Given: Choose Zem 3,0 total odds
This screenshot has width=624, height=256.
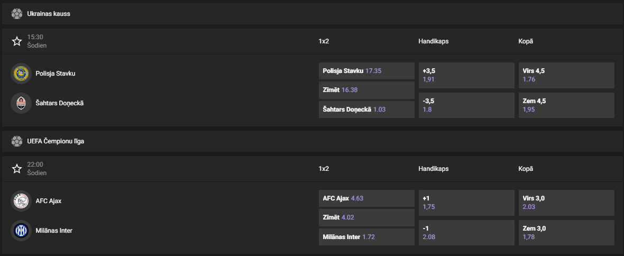Looking at the screenshot, I should pos(566,233).
